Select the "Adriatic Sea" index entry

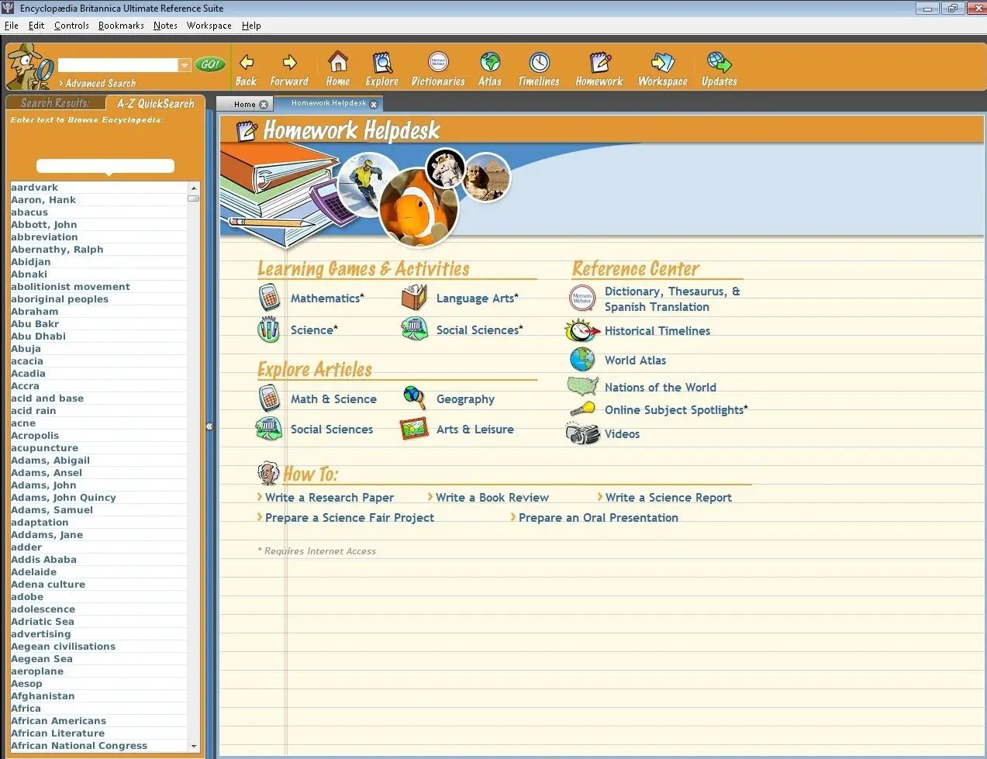click(x=98, y=622)
